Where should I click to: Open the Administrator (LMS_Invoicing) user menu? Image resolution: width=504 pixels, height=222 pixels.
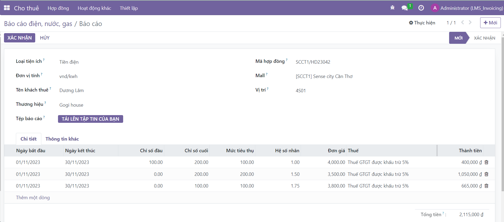[x=467, y=8]
